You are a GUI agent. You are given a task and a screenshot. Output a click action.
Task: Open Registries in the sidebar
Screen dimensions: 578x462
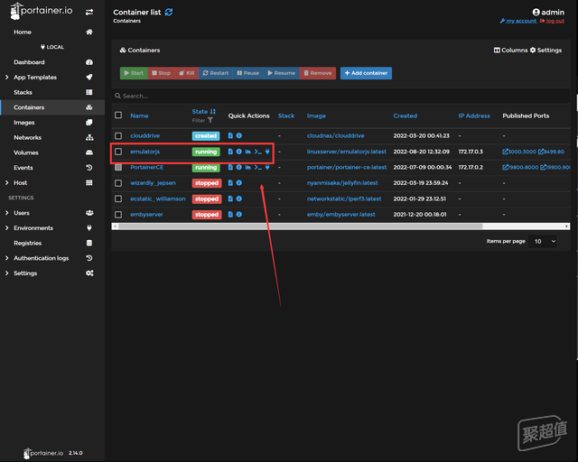[52, 243]
